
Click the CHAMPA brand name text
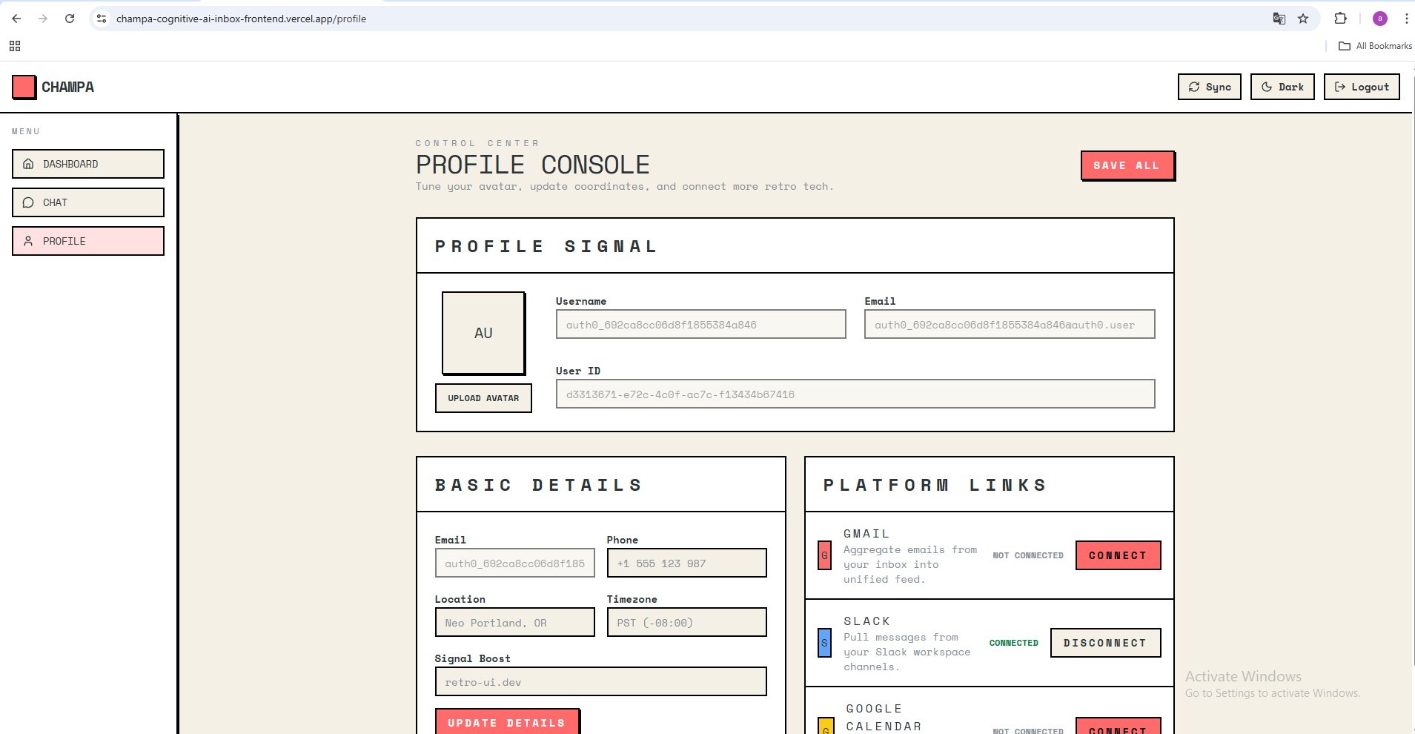point(67,87)
